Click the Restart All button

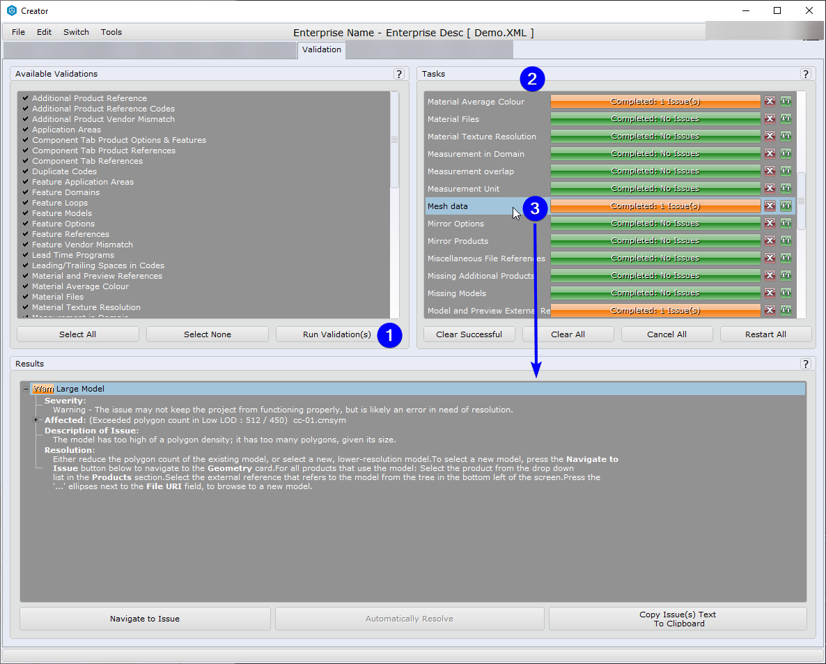(x=765, y=334)
